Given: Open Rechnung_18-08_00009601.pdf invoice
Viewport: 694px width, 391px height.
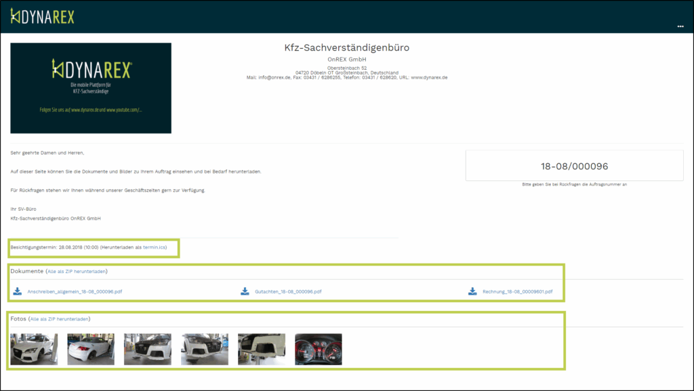Looking at the screenshot, I should coord(517,292).
